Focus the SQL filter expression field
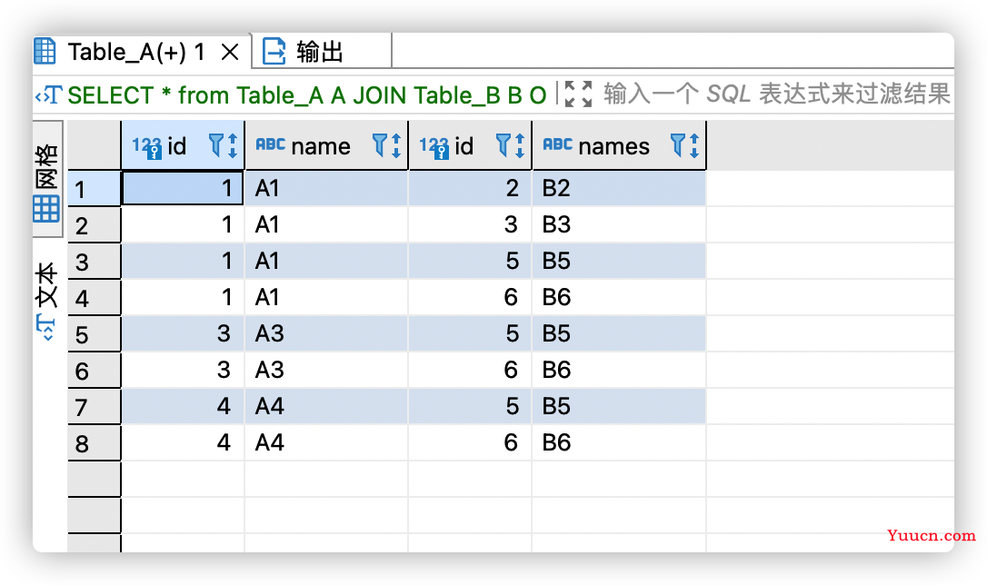This screenshot has width=987, height=585. click(777, 94)
